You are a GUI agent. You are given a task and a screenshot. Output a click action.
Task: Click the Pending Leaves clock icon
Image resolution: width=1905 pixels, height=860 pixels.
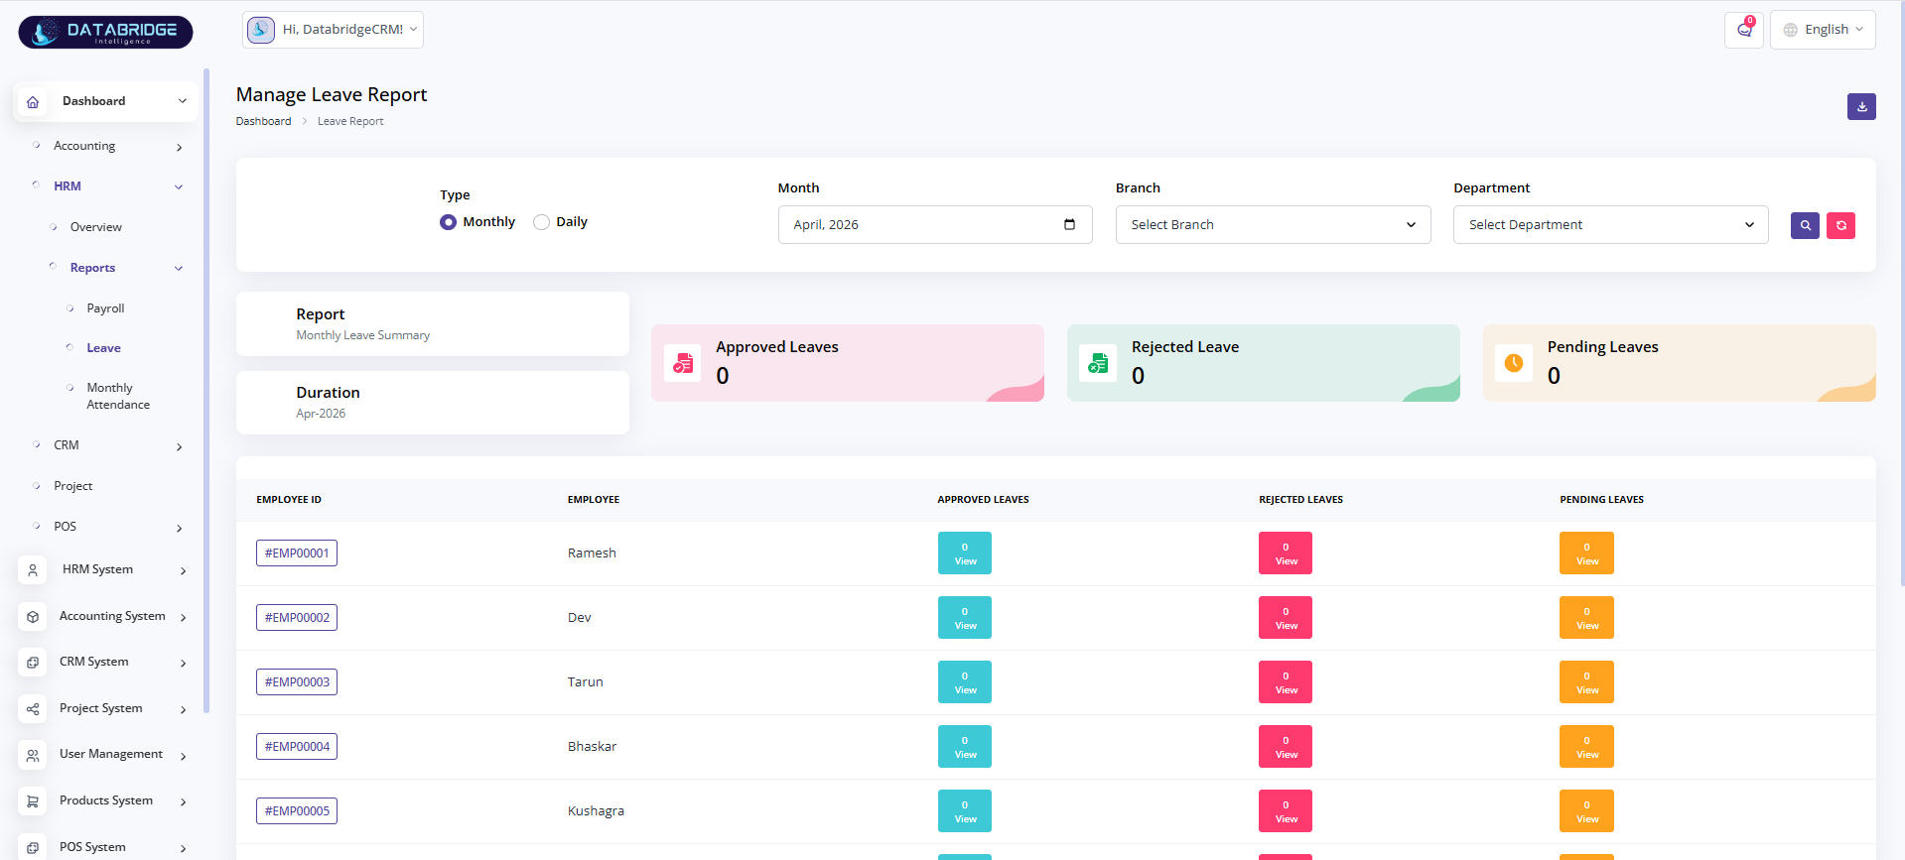click(x=1514, y=363)
